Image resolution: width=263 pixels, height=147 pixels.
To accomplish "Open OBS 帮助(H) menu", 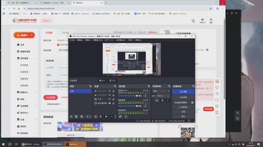I will click(x=138, y=40).
